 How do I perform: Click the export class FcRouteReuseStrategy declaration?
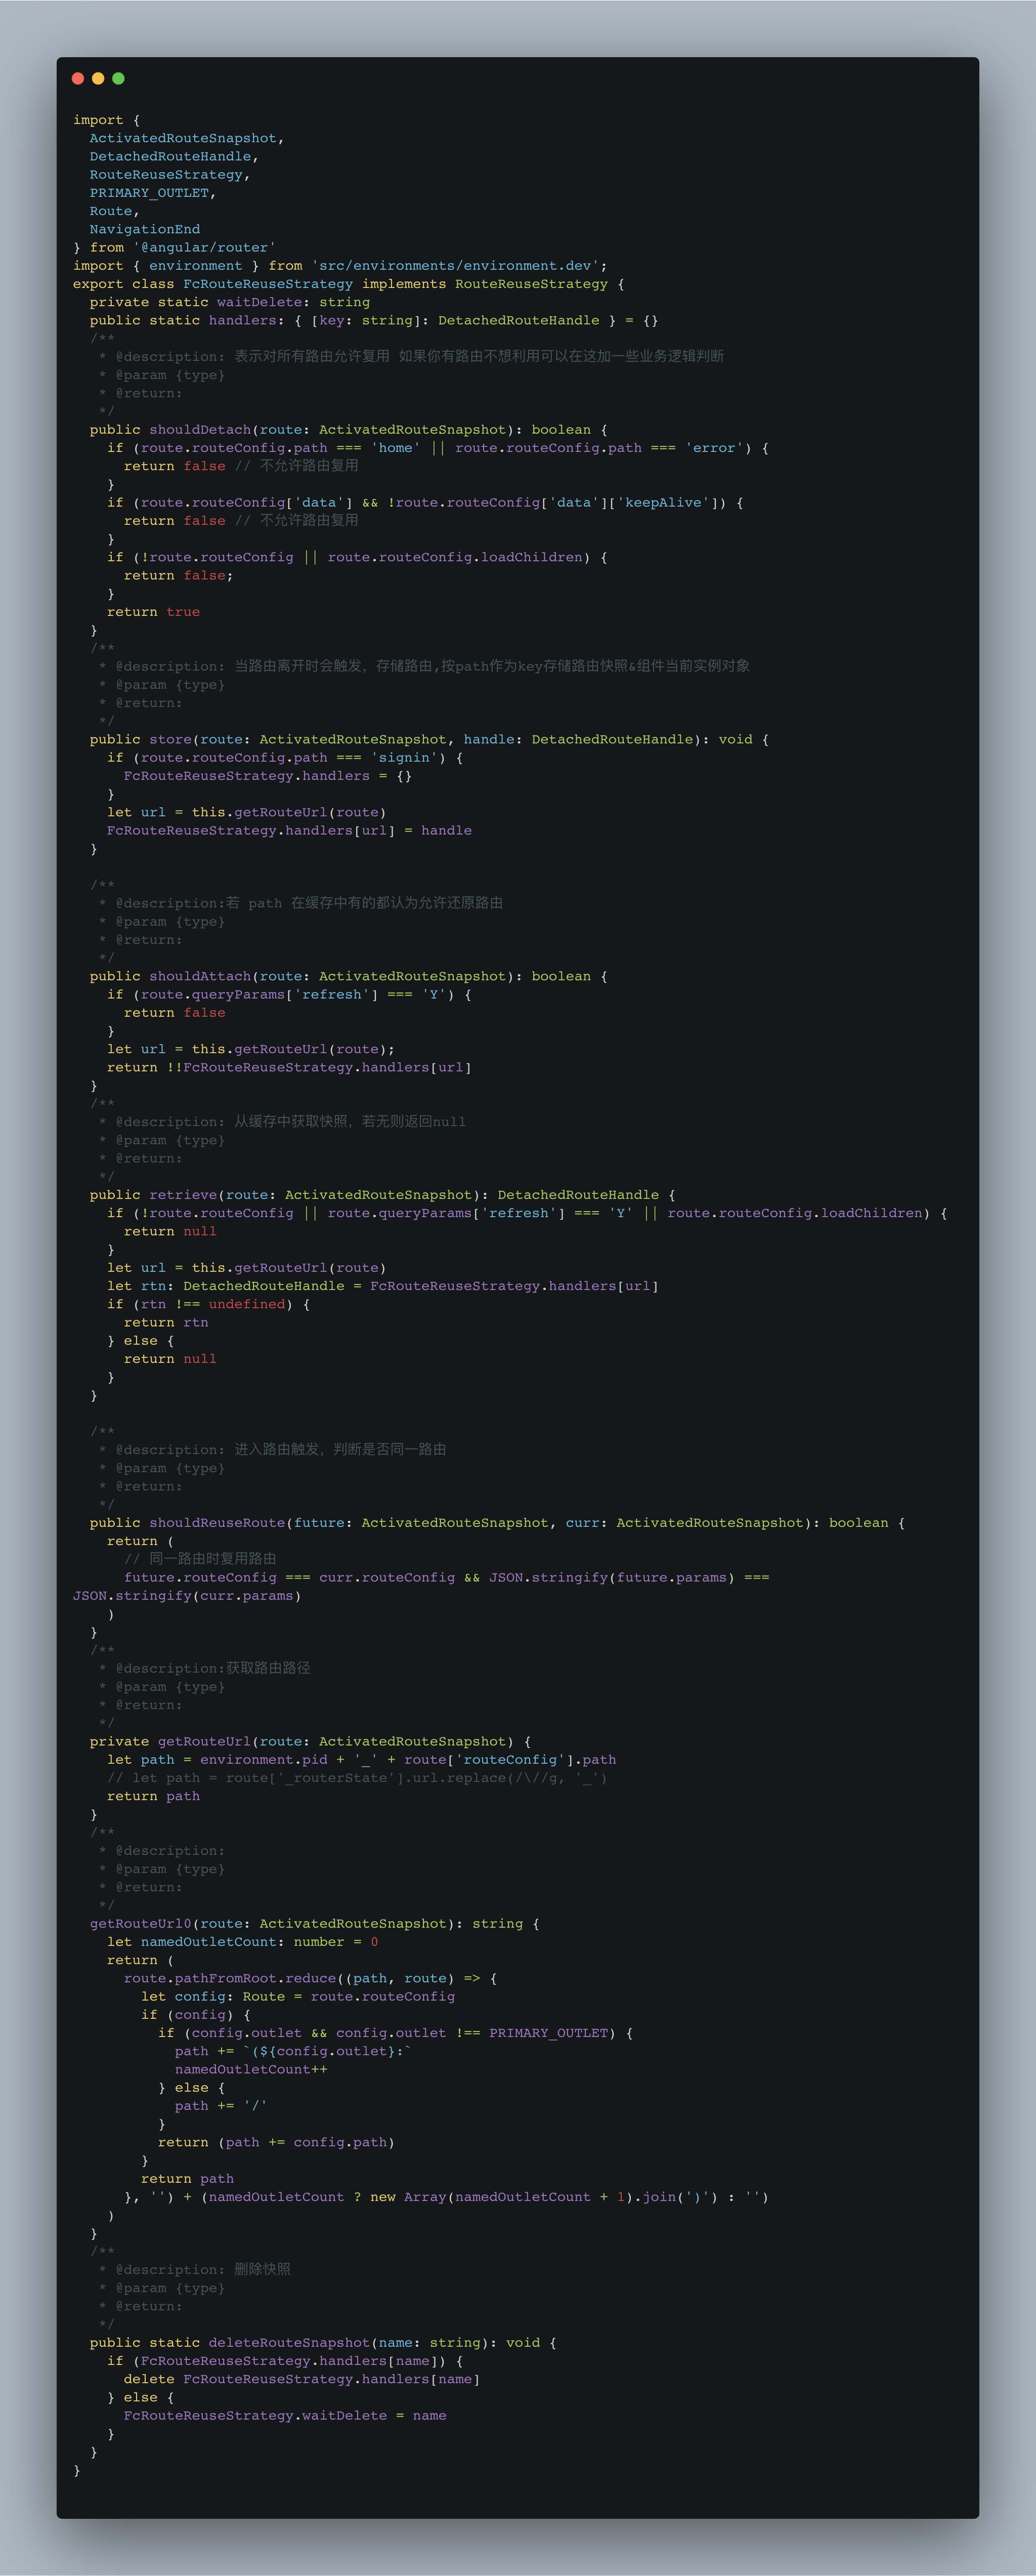(x=349, y=283)
